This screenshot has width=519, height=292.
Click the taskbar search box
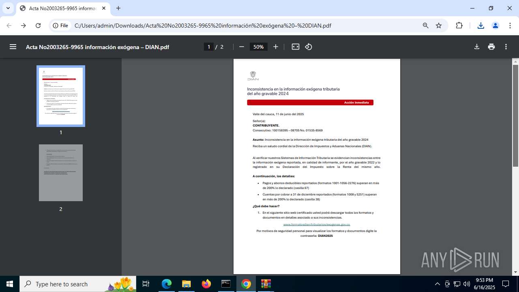(77, 284)
